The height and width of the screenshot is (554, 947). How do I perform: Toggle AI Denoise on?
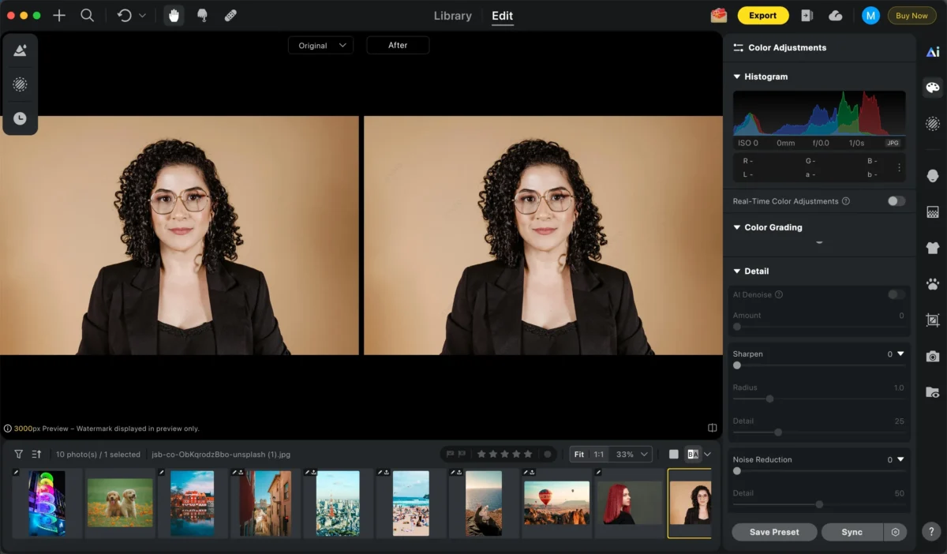pos(895,294)
